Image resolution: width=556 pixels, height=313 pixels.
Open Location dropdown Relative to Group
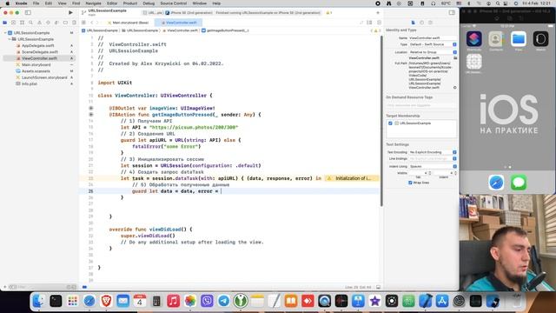[433, 52]
